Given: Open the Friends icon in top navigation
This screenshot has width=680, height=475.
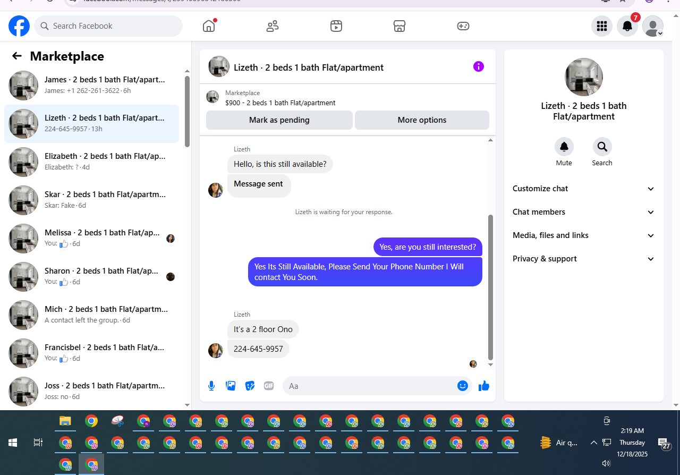Looking at the screenshot, I should (x=273, y=26).
